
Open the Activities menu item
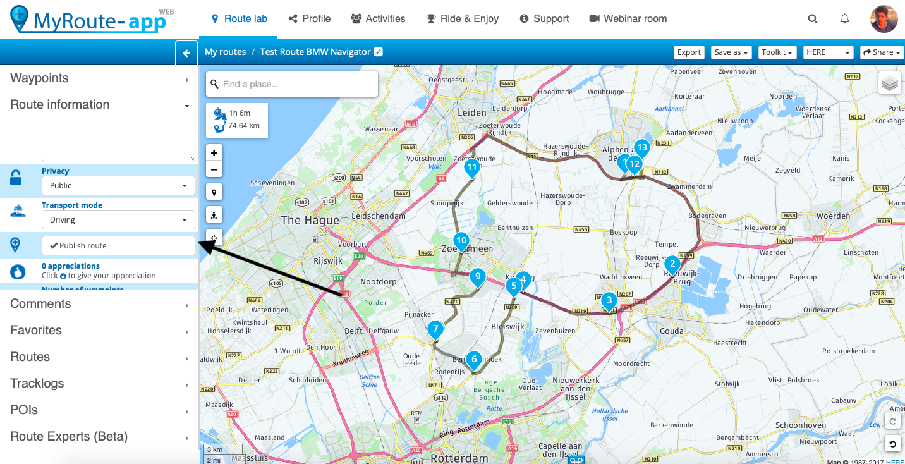pyautogui.click(x=378, y=19)
